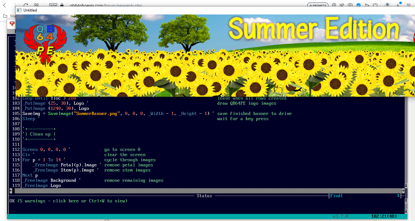Click comment 'save finished banner to drive'
The height and width of the screenshot is (221, 415).
[254, 113]
